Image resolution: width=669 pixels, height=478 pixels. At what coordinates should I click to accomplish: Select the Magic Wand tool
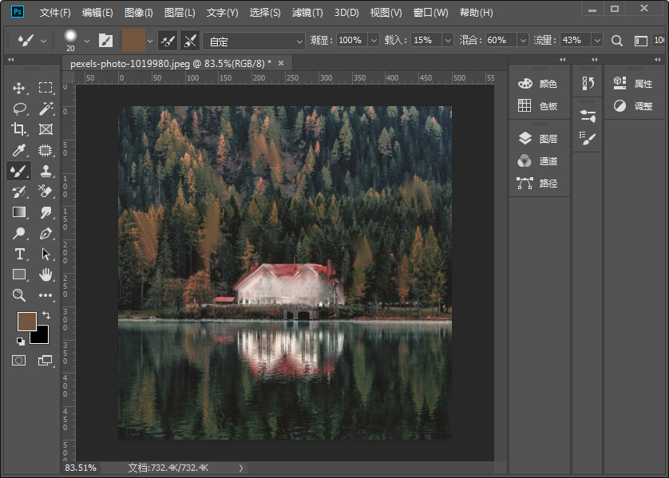(46, 109)
